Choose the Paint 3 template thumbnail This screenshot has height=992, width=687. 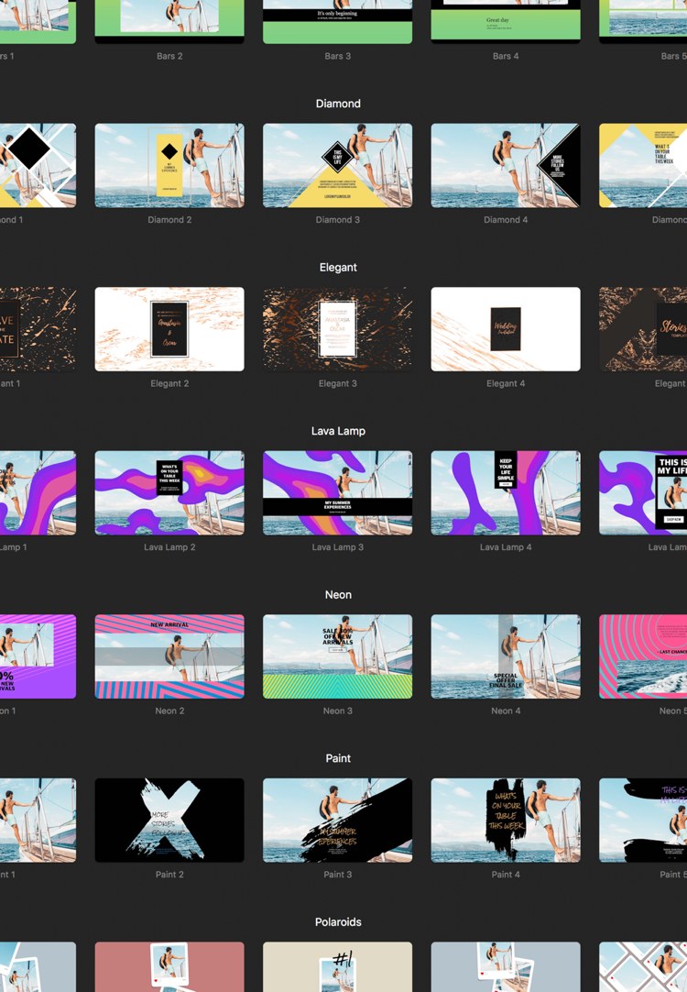coord(337,820)
